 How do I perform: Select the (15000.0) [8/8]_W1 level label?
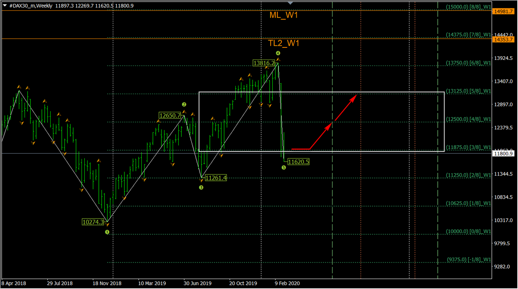[x=469, y=6]
